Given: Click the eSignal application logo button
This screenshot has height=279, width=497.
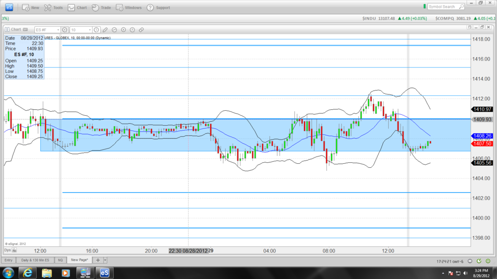Looking at the screenshot, I should coord(9,7).
